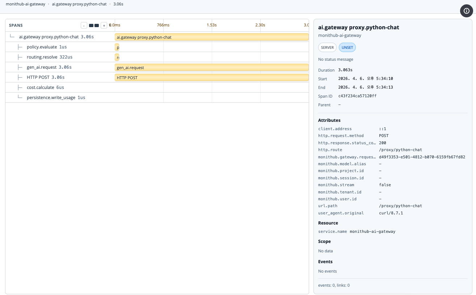
Task: Toggle the SERVER span kind badge
Action: click(327, 47)
